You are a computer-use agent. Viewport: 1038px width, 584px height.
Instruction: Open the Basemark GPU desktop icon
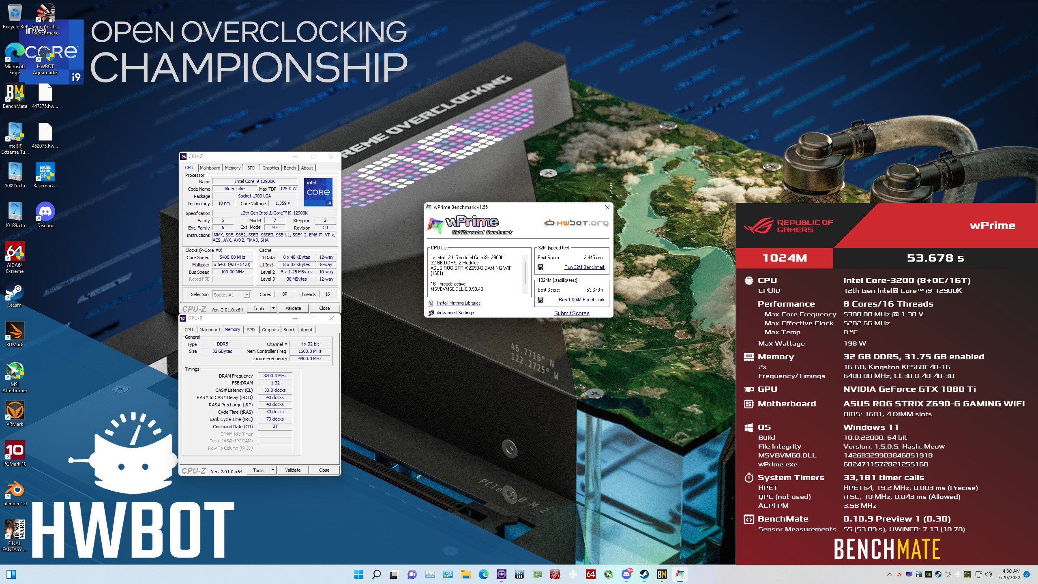click(x=45, y=175)
